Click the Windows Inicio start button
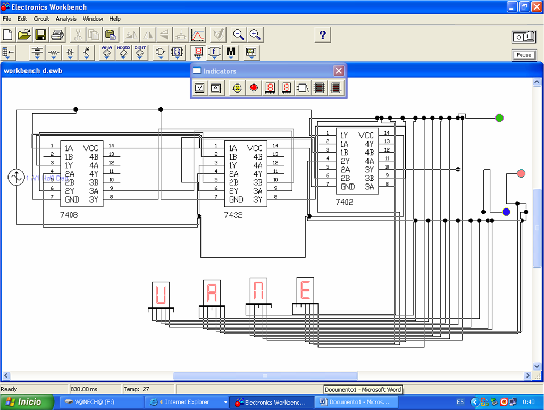544x410 pixels. pyautogui.click(x=27, y=402)
